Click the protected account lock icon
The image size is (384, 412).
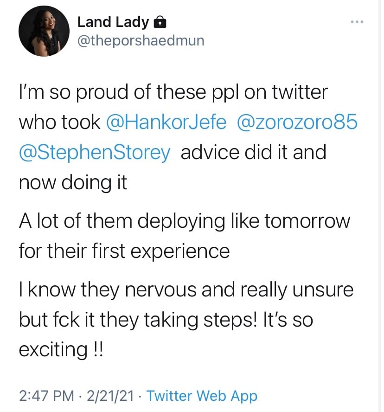click(160, 22)
